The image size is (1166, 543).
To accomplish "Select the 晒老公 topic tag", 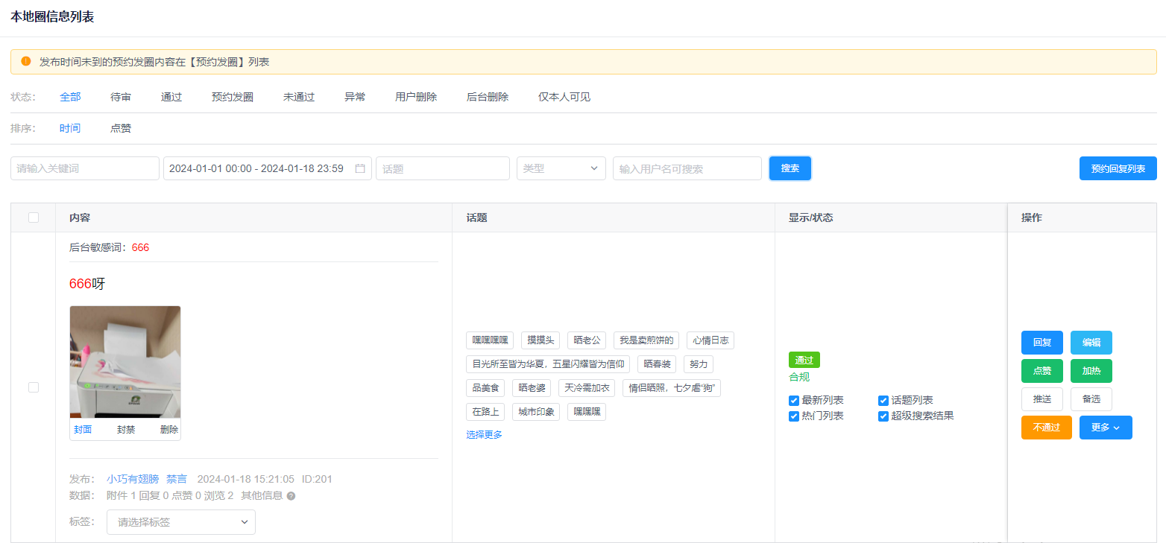I will [587, 340].
